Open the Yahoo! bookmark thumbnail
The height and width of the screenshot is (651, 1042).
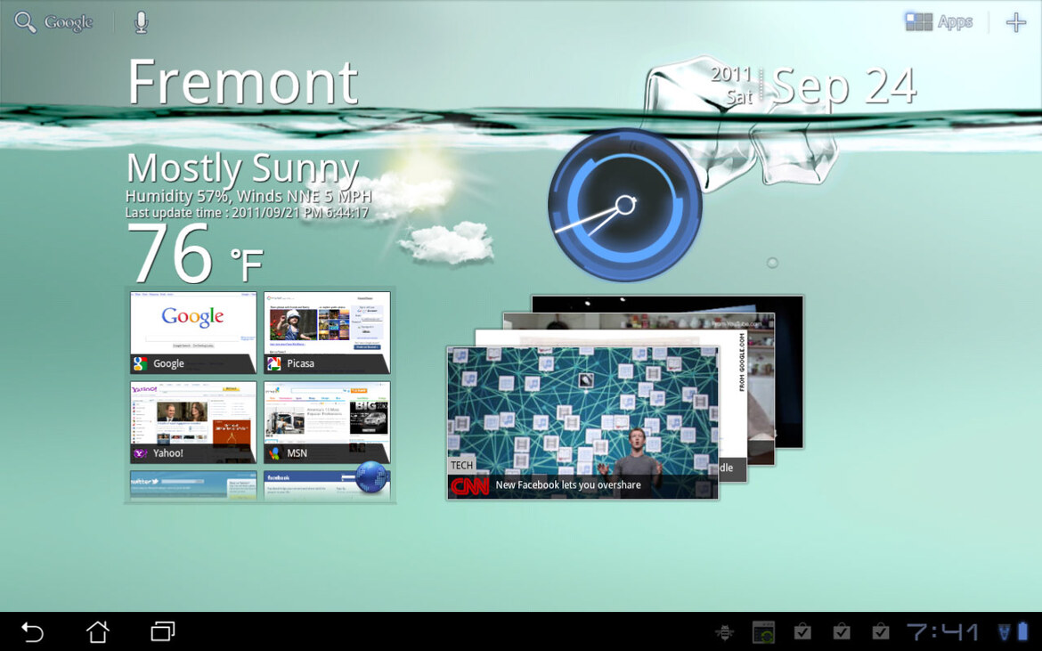tap(193, 422)
